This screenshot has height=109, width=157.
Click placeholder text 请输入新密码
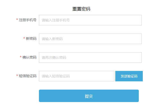pyautogui.click(x=52, y=39)
